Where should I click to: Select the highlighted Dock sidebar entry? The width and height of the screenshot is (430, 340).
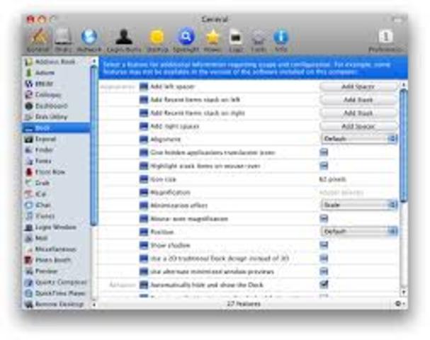pyautogui.click(x=56, y=127)
